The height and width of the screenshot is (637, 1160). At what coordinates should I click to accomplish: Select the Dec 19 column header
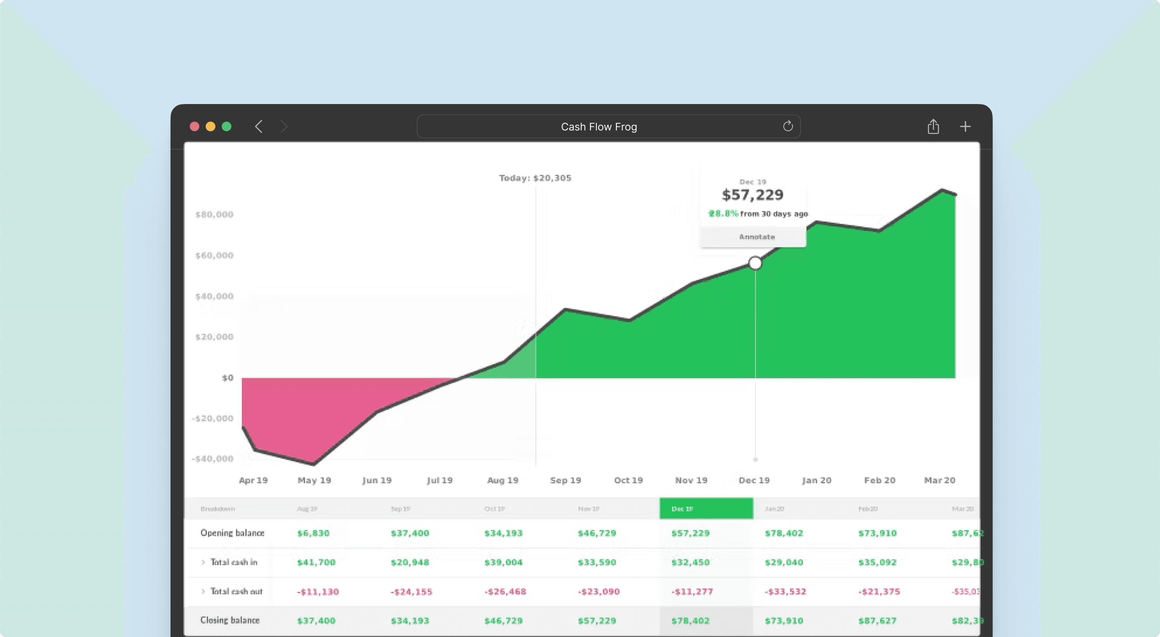(706, 508)
